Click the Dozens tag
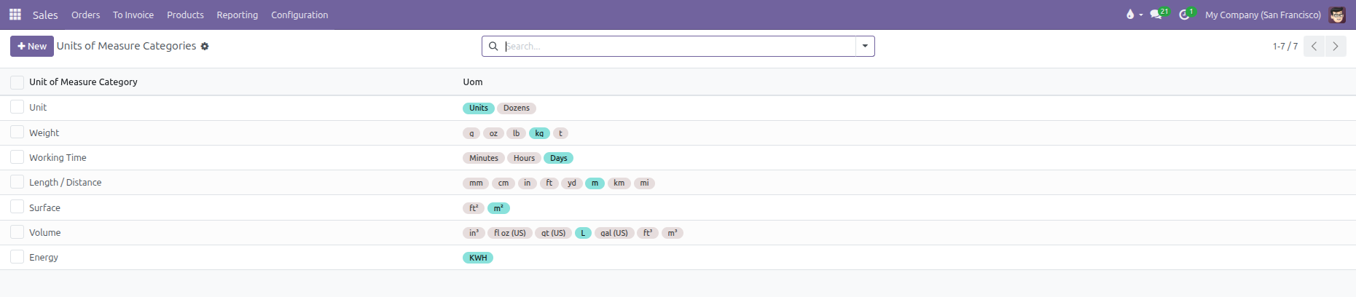This screenshot has height=297, width=1356. tap(517, 108)
